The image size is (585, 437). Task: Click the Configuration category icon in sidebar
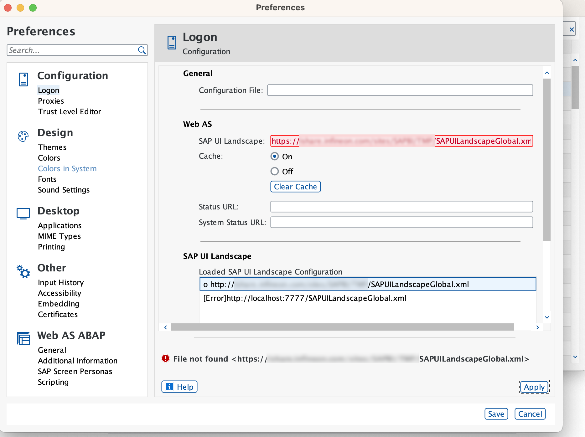click(23, 80)
